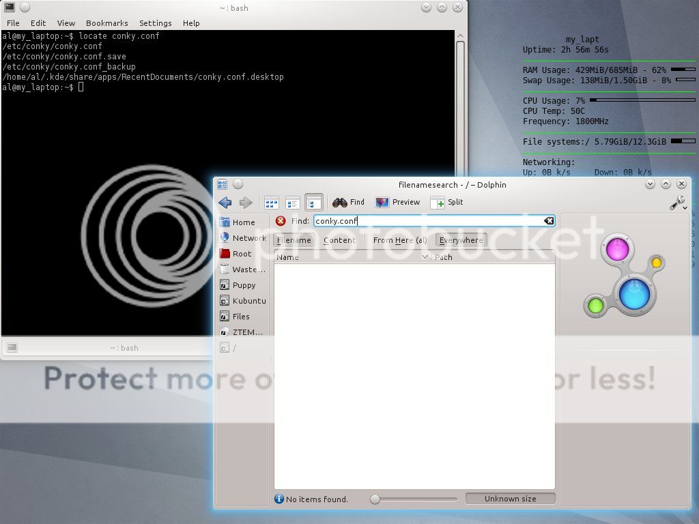Select the Everywhere search scope

pos(461,240)
